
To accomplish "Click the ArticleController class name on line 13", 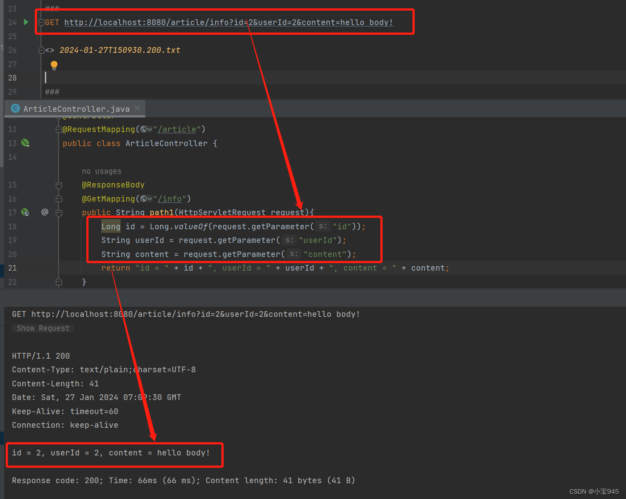I will pos(166,143).
